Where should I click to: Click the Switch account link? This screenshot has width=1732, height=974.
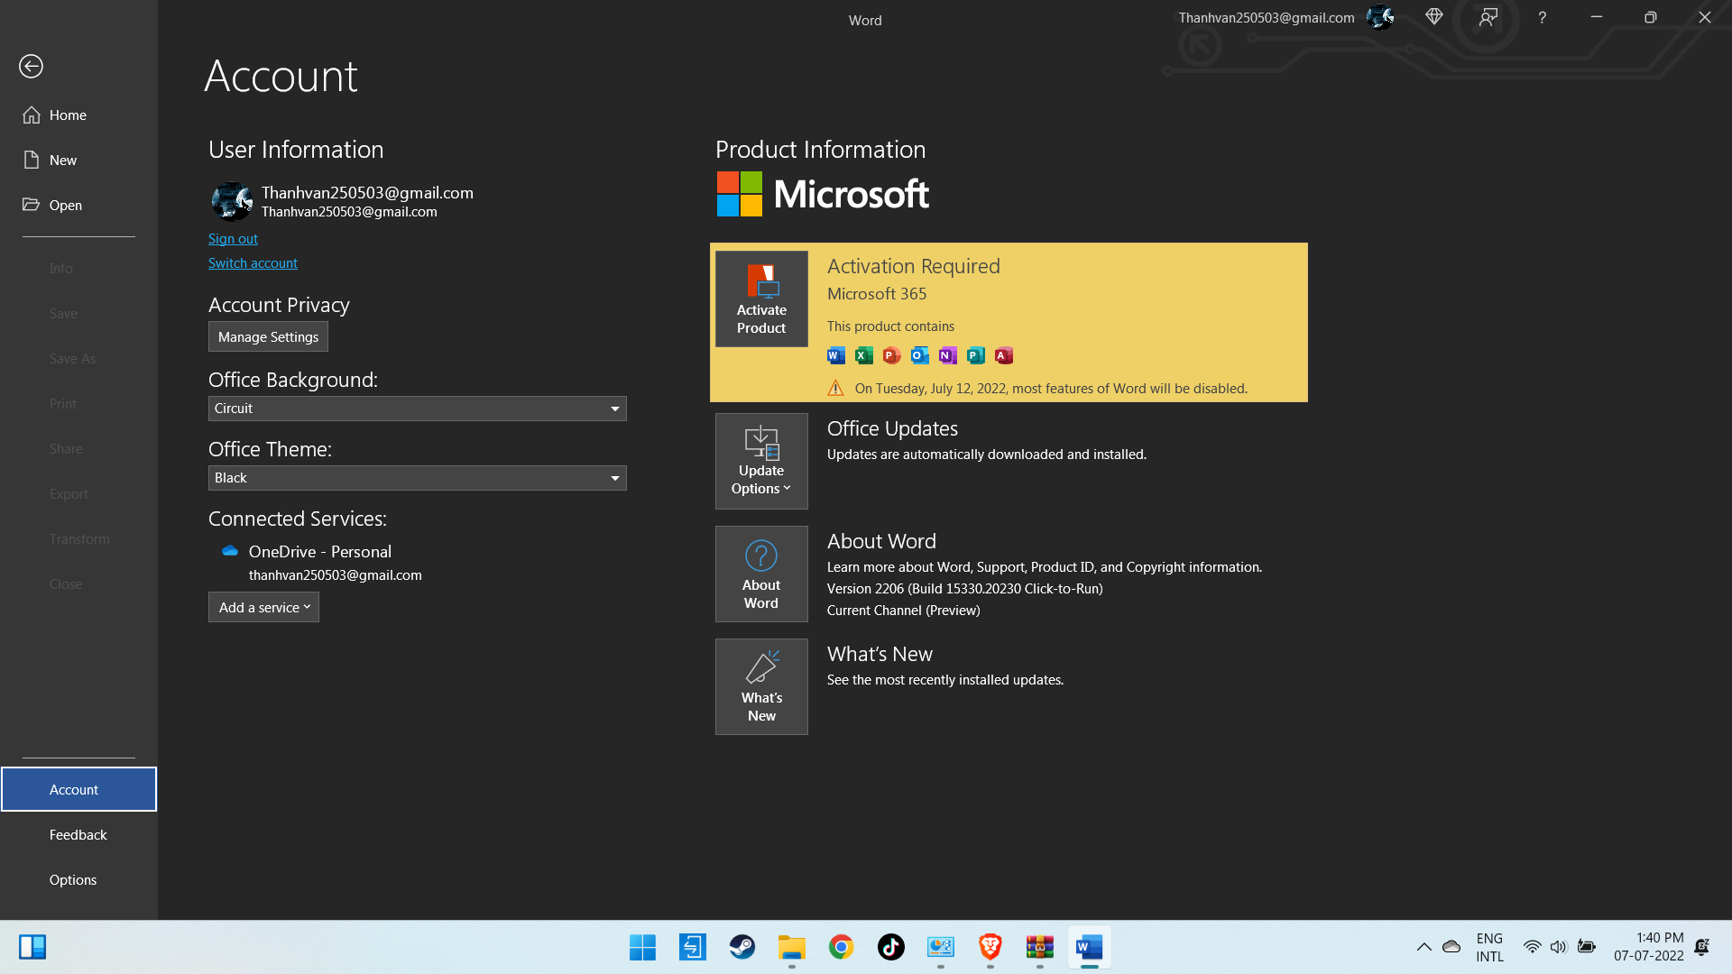point(253,262)
